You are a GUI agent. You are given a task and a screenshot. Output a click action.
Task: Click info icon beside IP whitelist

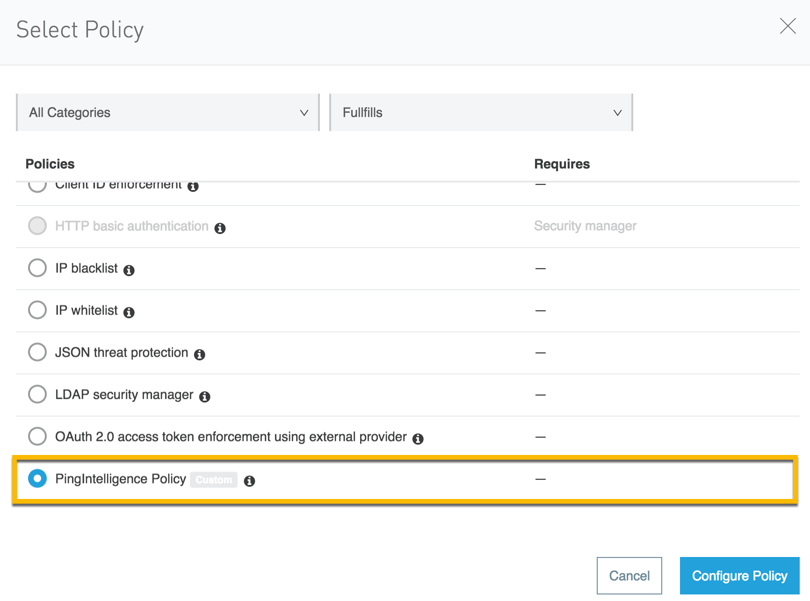coord(129,313)
